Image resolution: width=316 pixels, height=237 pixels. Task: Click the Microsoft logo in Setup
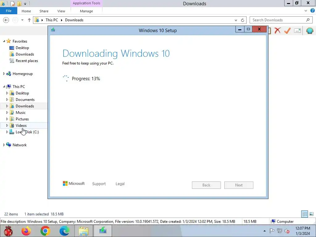coord(74,184)
